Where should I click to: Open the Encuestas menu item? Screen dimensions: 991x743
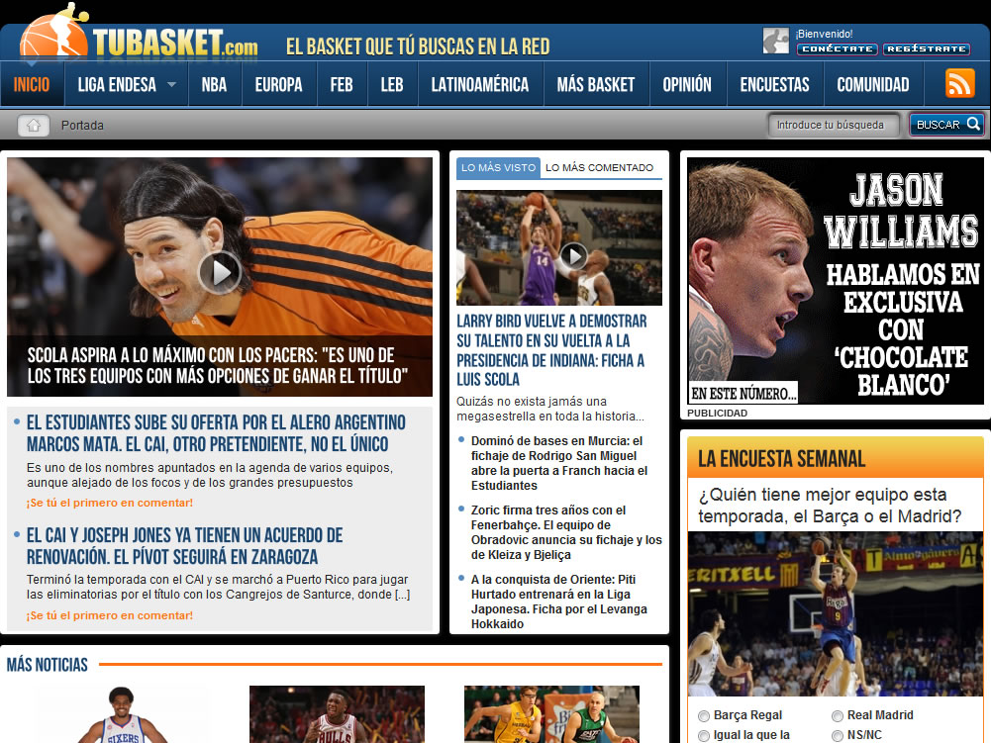(x=775, y=84)
